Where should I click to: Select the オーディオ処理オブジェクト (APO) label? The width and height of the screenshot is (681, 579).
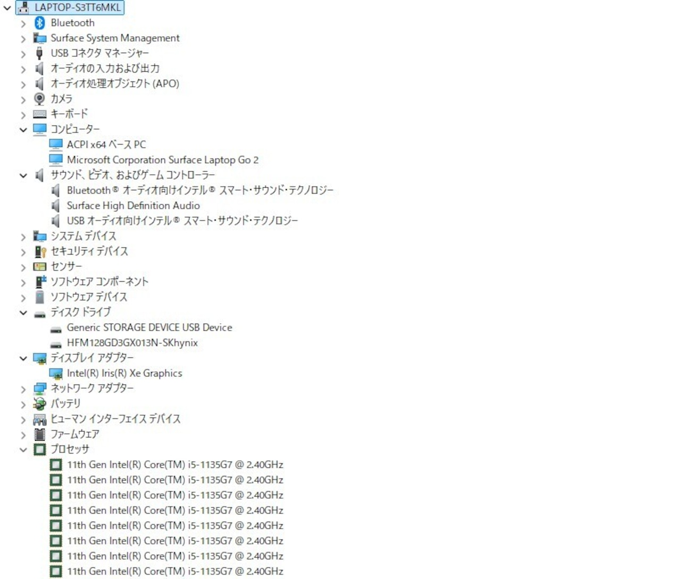[115, 83]
